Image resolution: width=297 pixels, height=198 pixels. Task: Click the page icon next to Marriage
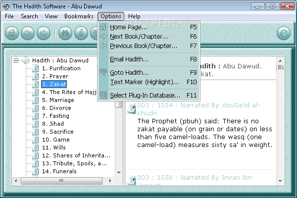[x=36, y=100]
